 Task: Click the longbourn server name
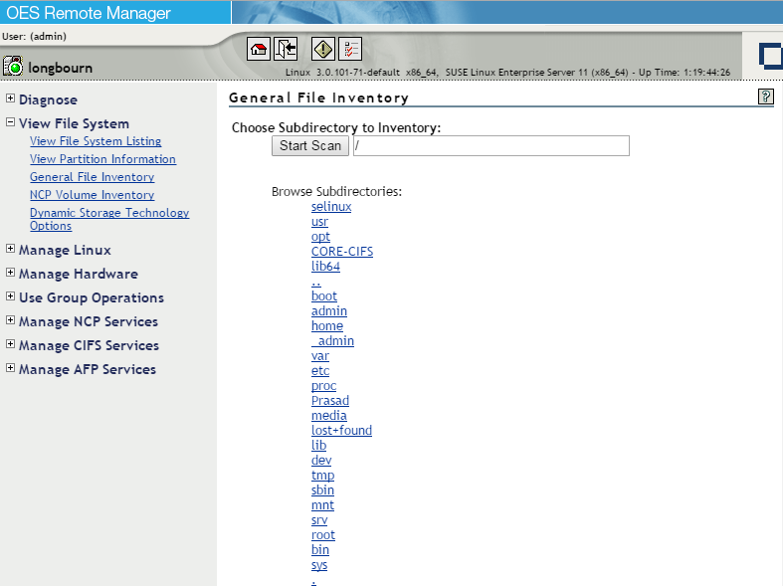coord(61,68)
